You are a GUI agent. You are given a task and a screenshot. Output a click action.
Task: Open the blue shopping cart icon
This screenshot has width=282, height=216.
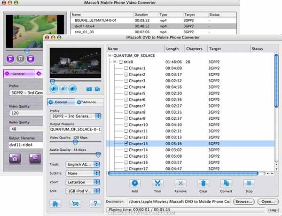coord(75,204)
